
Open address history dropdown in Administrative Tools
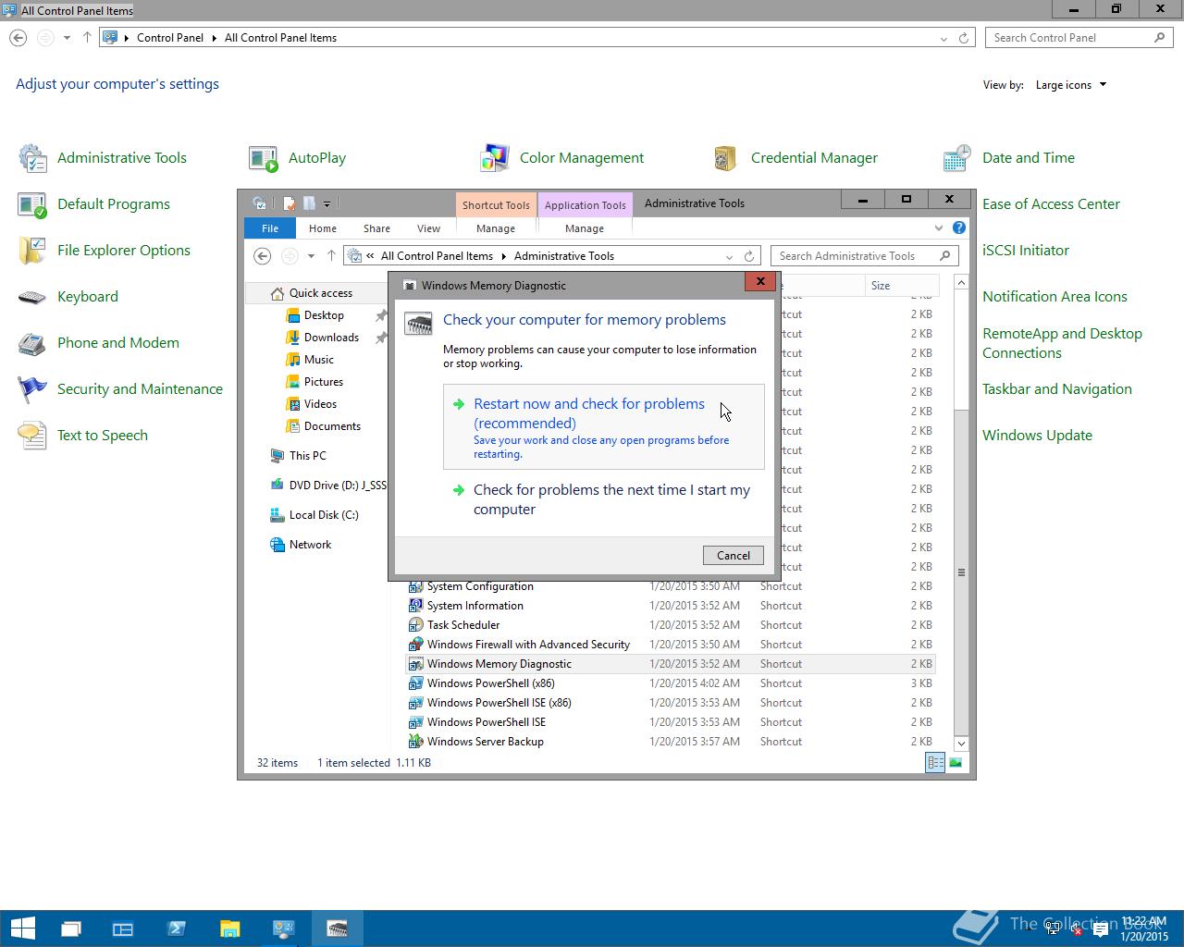pos(729,256)
